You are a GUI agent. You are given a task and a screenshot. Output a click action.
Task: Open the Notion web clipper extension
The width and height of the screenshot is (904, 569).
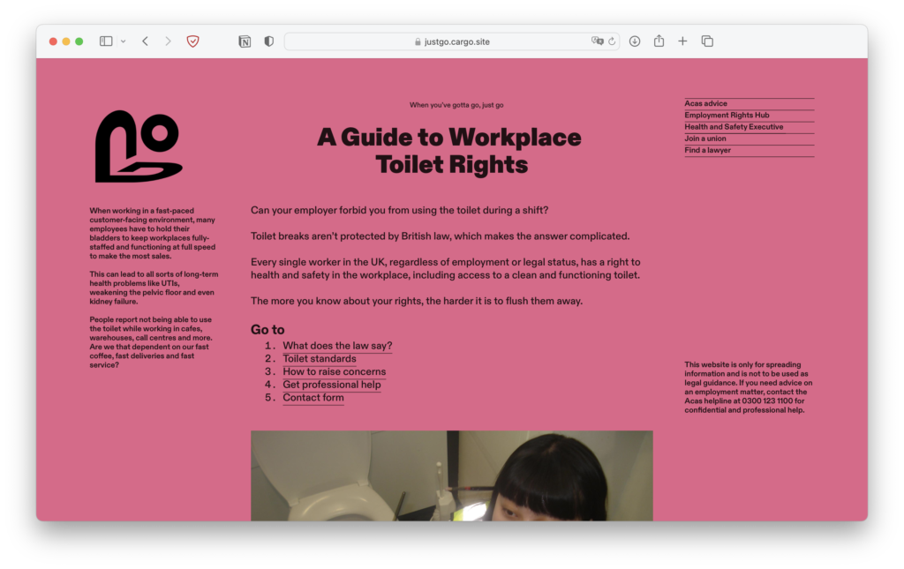click(245, 41)
